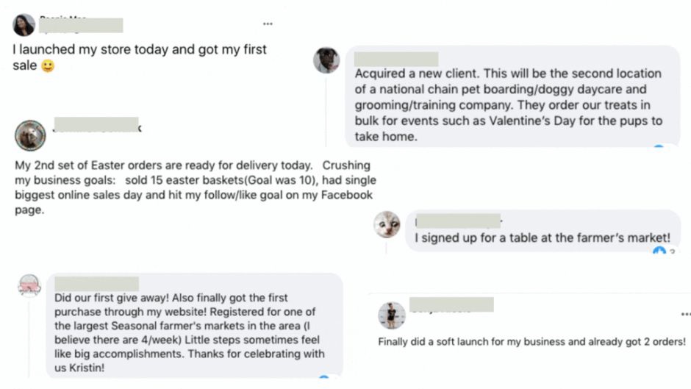Screen dimensions: 691x389
Task: Click the "I launched my store today" post text
Action: coord(140,50)
